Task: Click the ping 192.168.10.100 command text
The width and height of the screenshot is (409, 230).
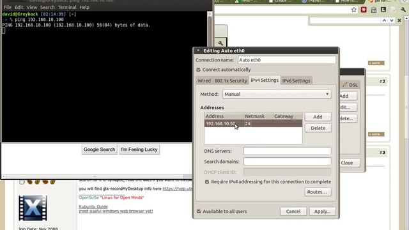Action: (x=40, y=20)
